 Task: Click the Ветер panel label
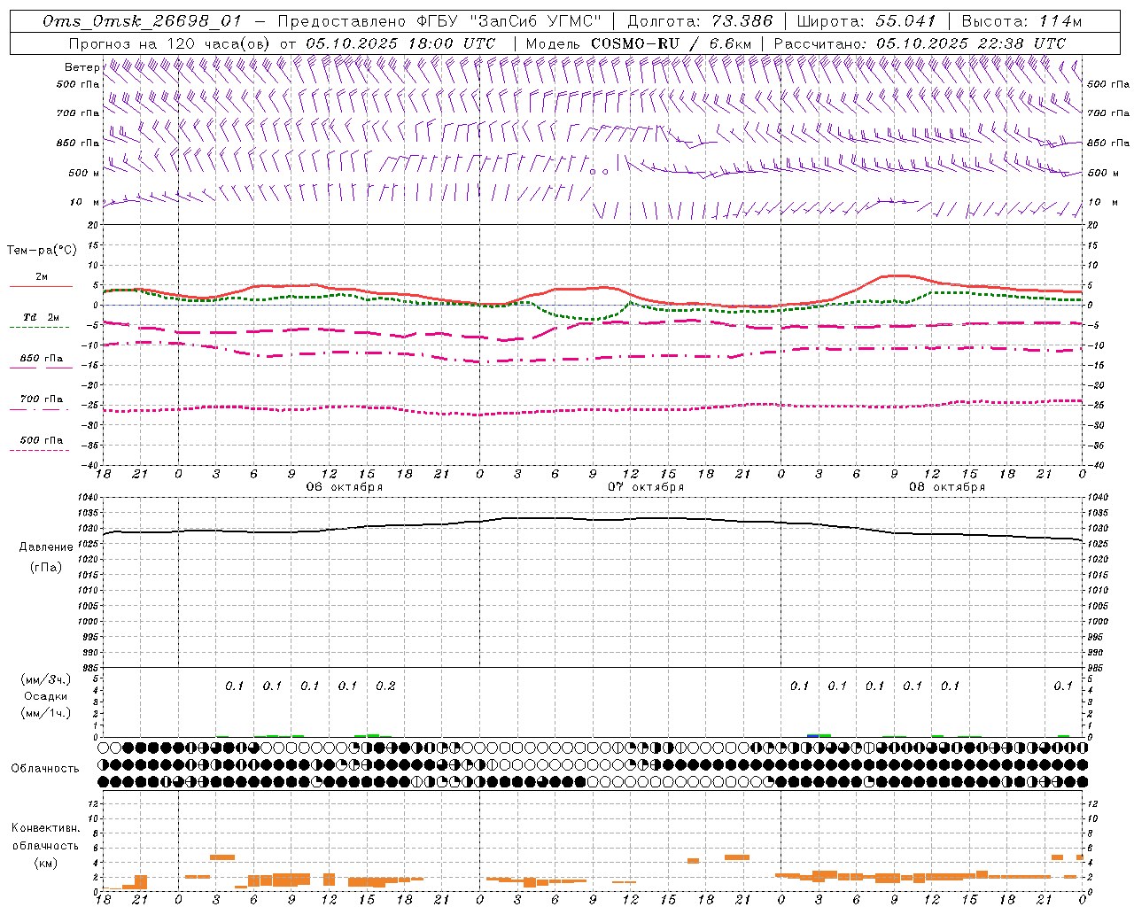pyautogui.click(x=82, y=67)
